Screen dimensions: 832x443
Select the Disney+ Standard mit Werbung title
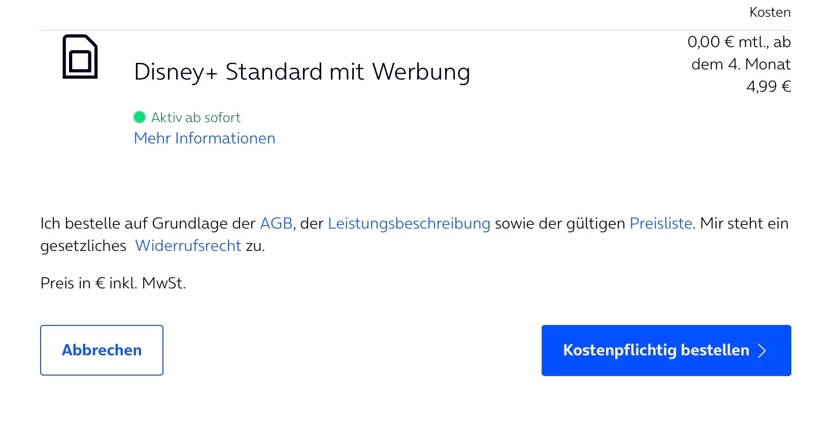click(x=302, y=71)
